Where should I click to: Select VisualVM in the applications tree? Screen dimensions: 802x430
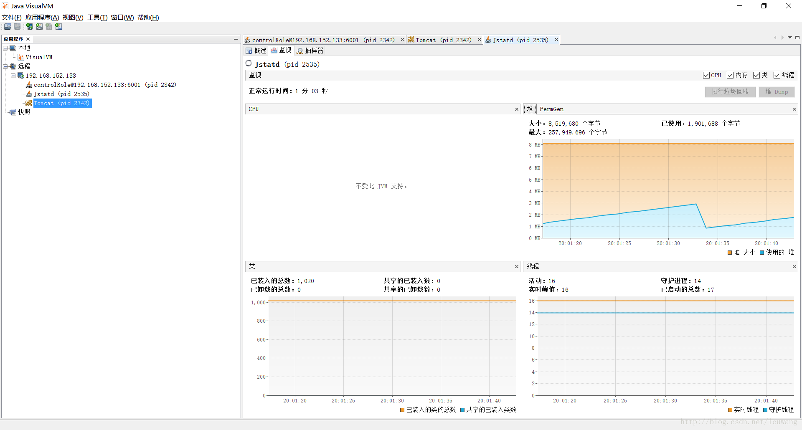point(39,57)
